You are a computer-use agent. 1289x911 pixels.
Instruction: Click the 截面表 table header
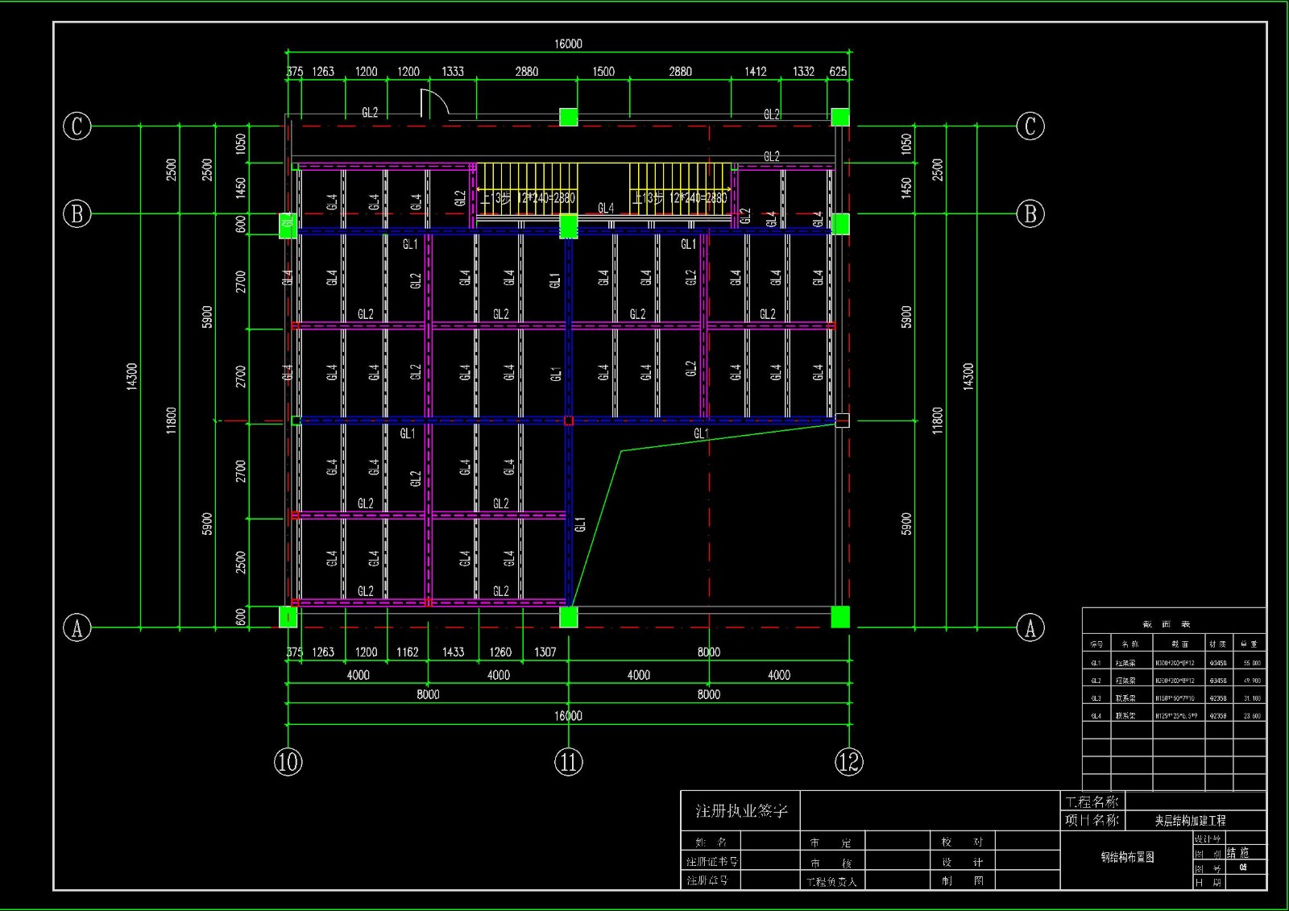click(x=1166, y=624)
